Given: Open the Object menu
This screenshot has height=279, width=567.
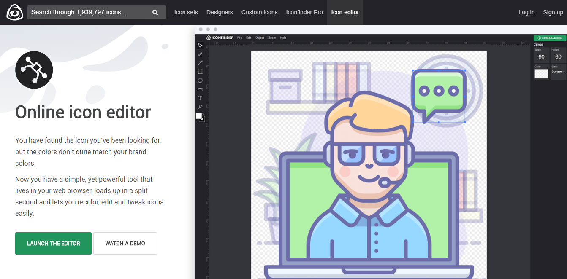Looking at the screenshot, I should pos(260,38).
